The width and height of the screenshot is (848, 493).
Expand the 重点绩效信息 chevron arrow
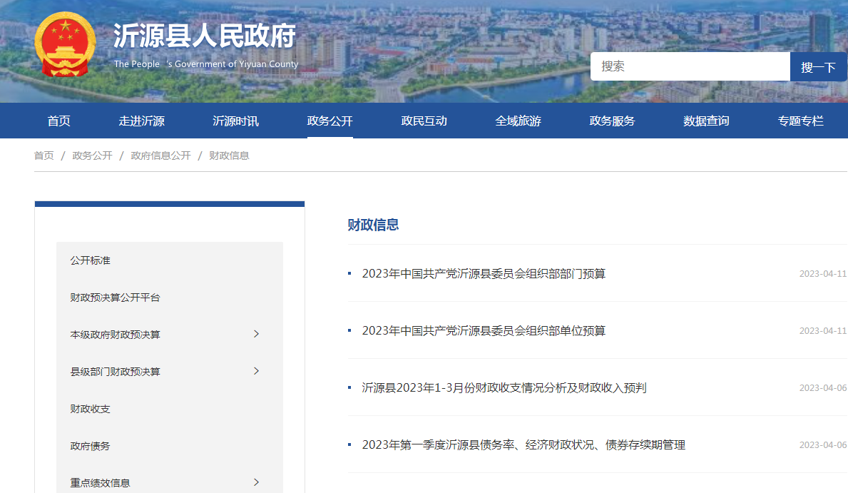(257, 482)
